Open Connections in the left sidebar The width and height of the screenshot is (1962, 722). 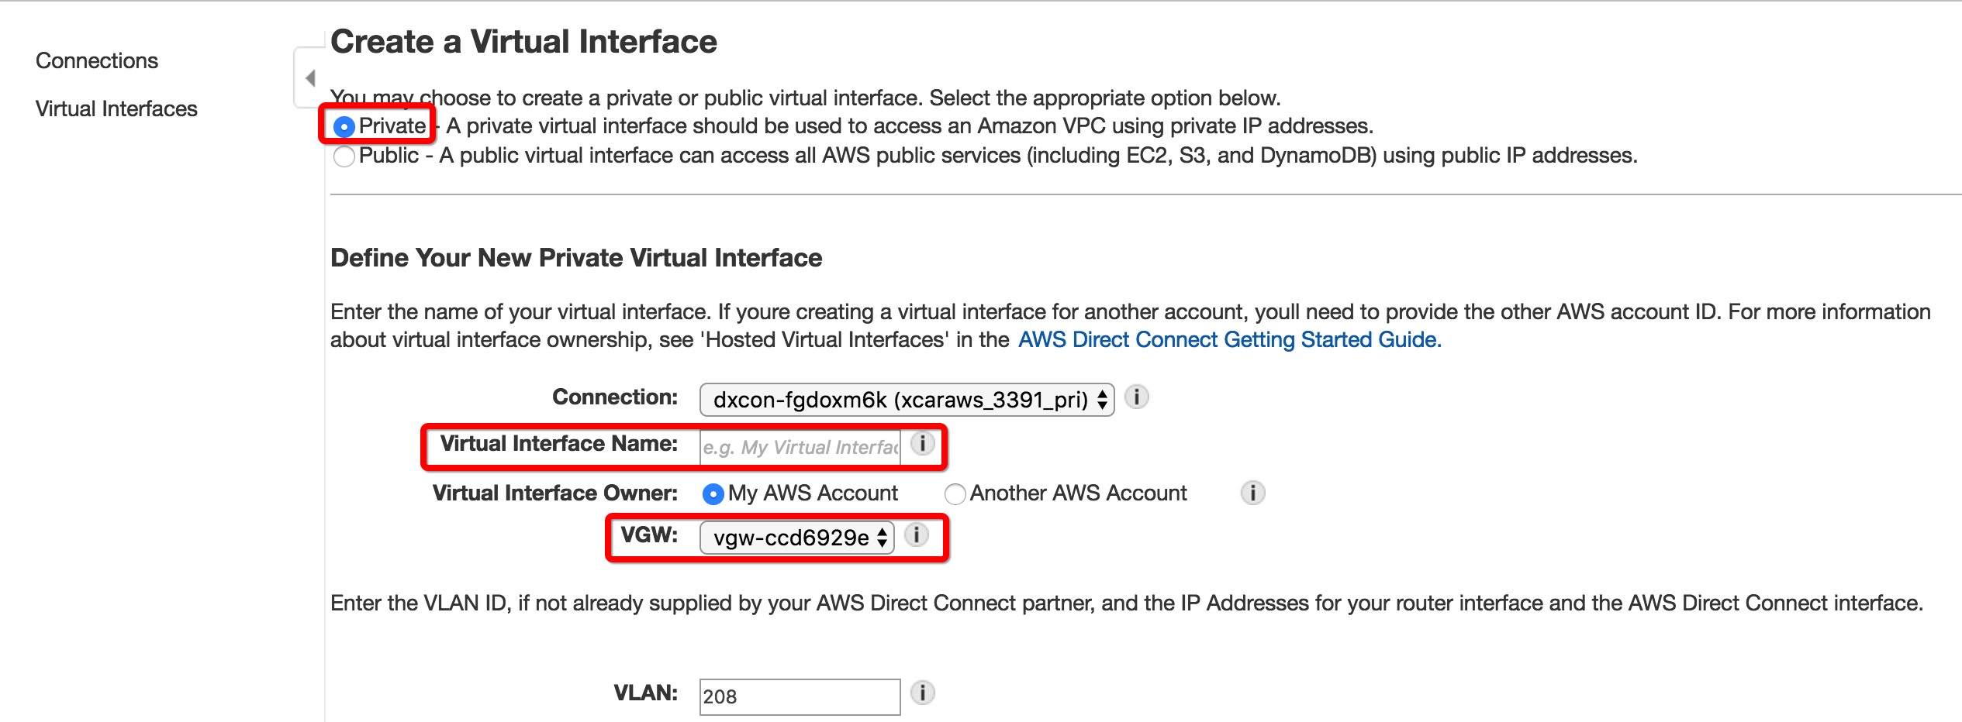point(97,61)
